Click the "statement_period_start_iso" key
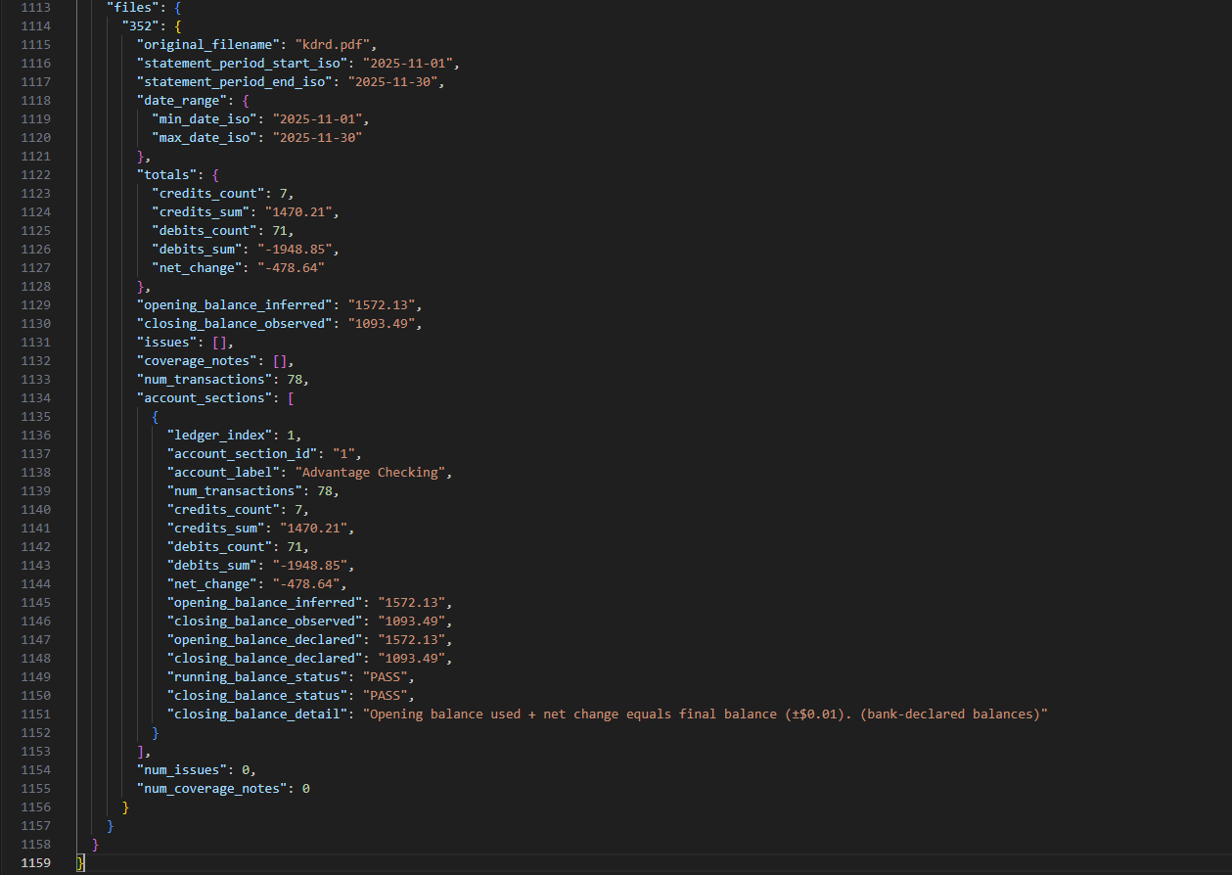1232x875 pixels. pyautogui.click(x=245, y=64)
